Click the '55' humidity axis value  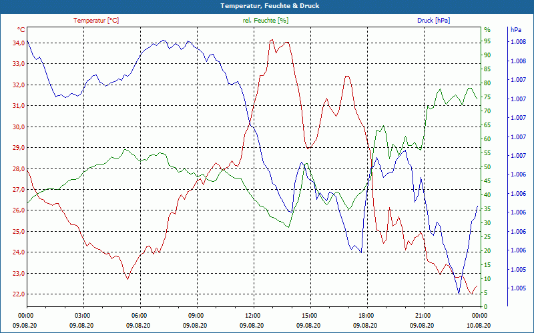click(487, 153)
